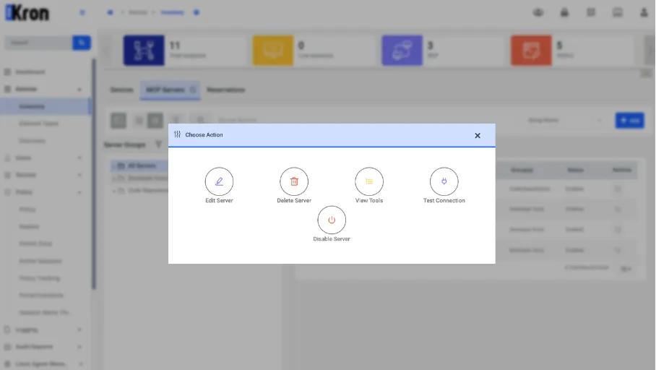
Task: Open the dark blue endpoints stat card
Action: coord(184,51)
